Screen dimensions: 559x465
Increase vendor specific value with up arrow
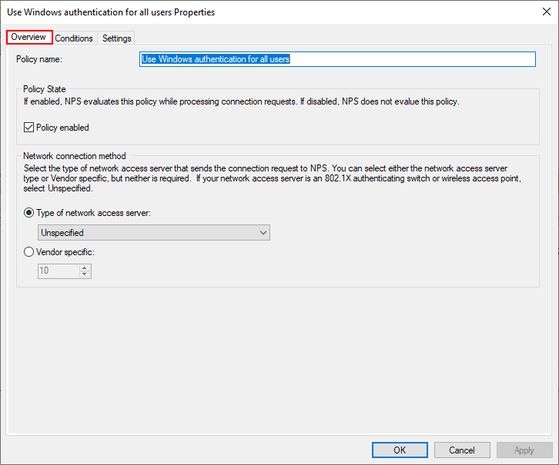[85, 267]
